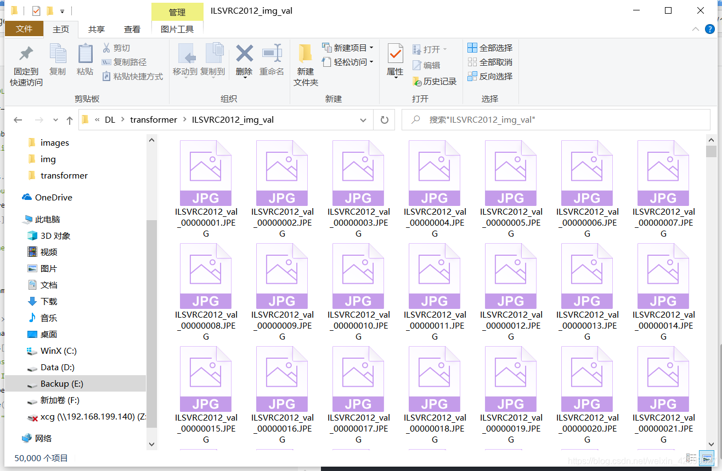Image resolution: width=722 pixels, height=471 pixels.
Task: Switch to the 查看 (View) tab
Action: click(x=132, y=29)
